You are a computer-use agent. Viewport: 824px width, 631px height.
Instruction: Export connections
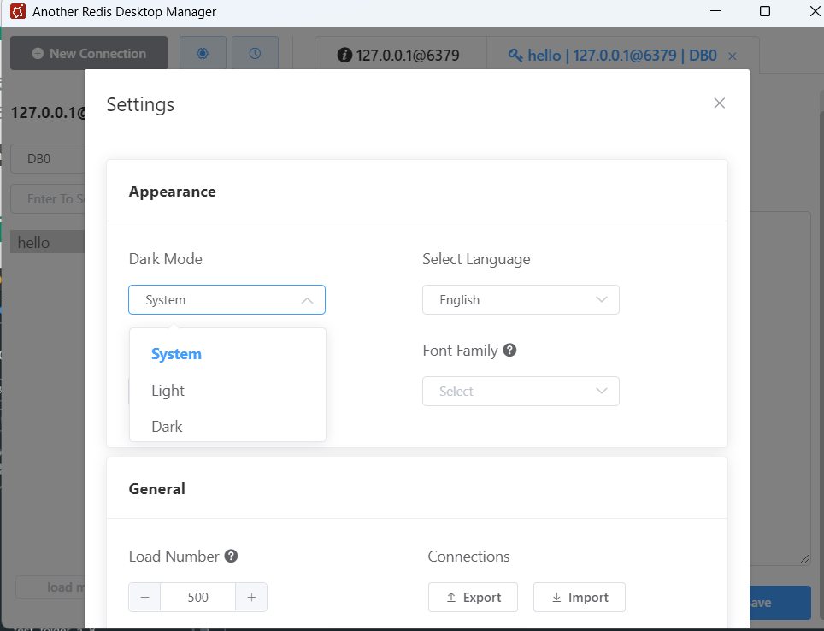tap(473, 598)
